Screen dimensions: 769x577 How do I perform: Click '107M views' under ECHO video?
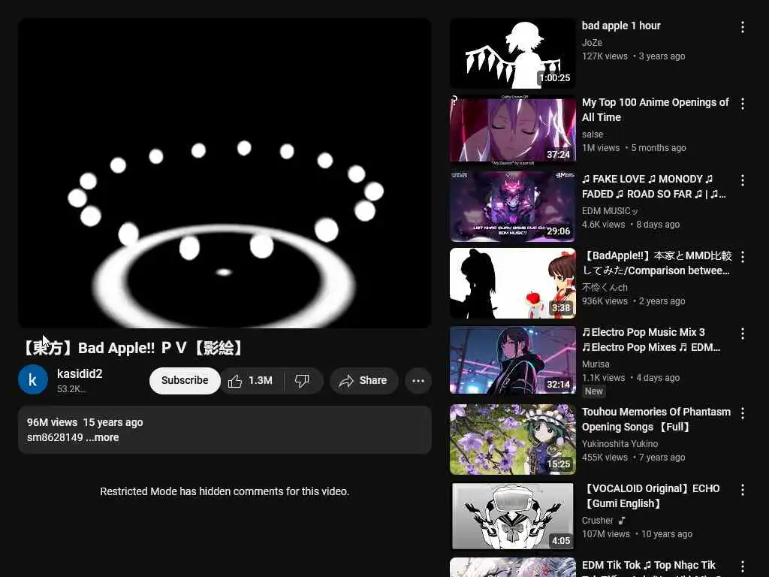pos(606,534)
